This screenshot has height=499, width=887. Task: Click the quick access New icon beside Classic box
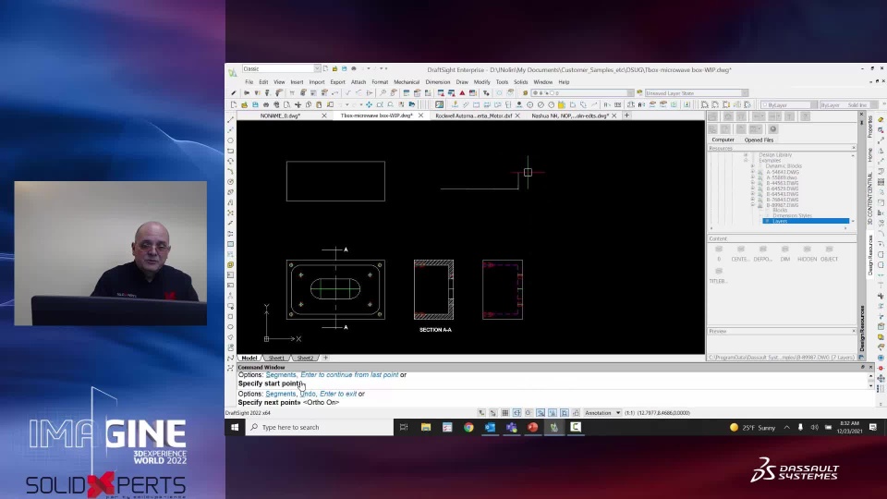point(325,69)
